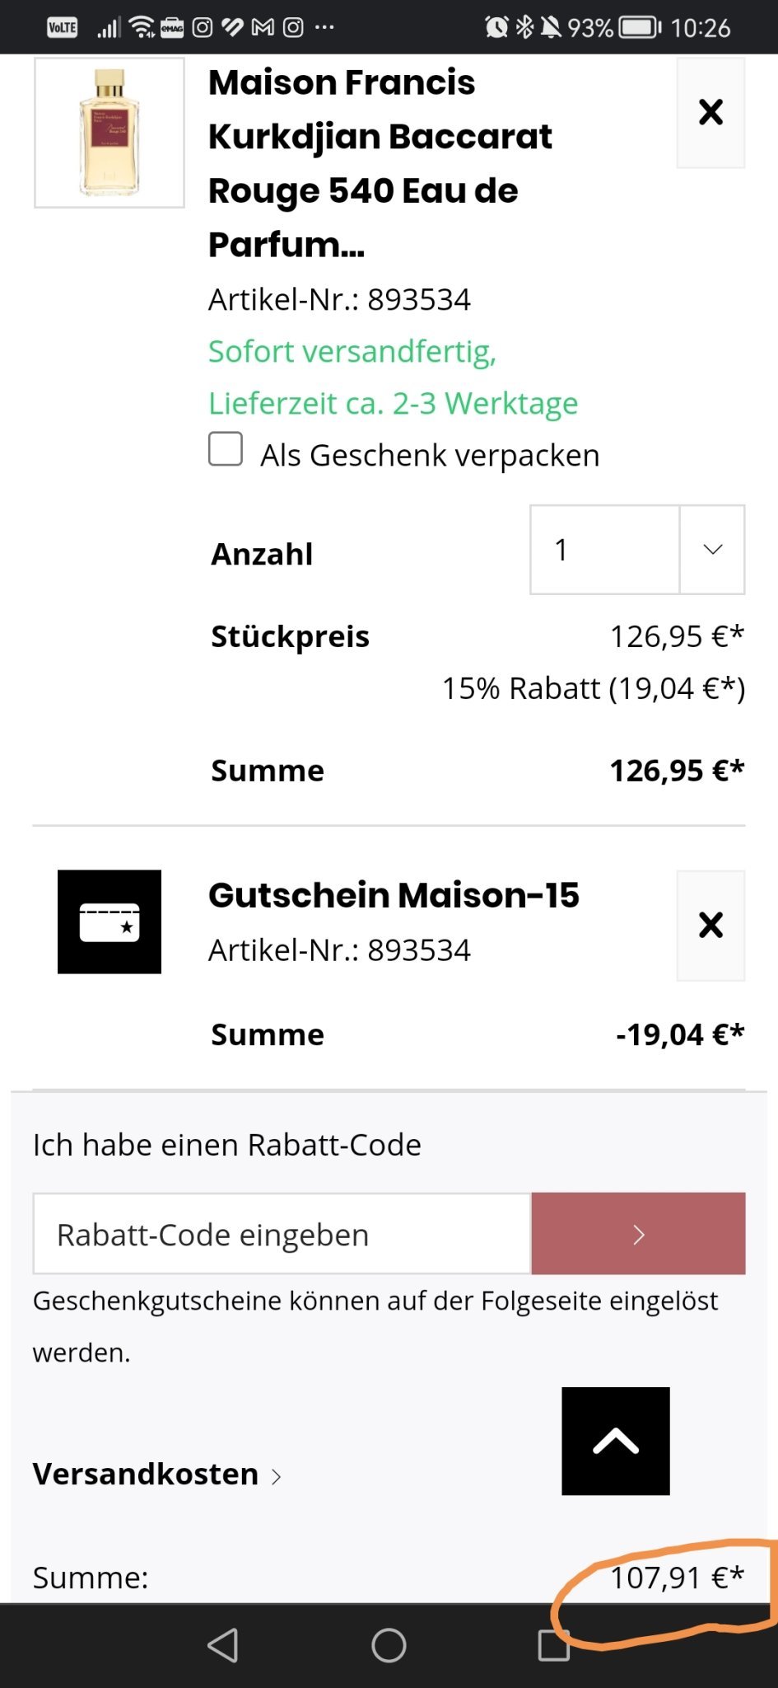This screenshot has width=778, height=1688.
Task: Open the Maison Francis Kurkdjian product title
Action: [x=380, y=163]
